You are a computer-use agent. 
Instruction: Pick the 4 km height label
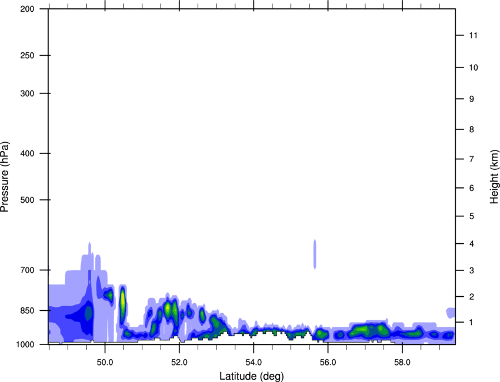point(472,244)
